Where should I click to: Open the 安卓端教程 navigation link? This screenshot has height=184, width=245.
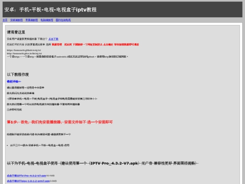click(16, 20)
